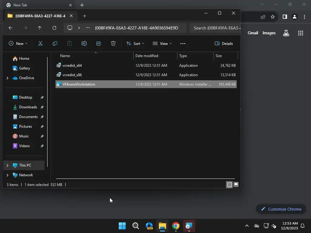
Task: Click the breadcrumb chevron after the monitor icon
Action: pyautogui.click(x=79, y=28)
